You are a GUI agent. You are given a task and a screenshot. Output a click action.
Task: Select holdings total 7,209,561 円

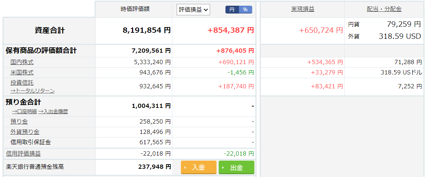pyautogui.click(x=151, y=51)
